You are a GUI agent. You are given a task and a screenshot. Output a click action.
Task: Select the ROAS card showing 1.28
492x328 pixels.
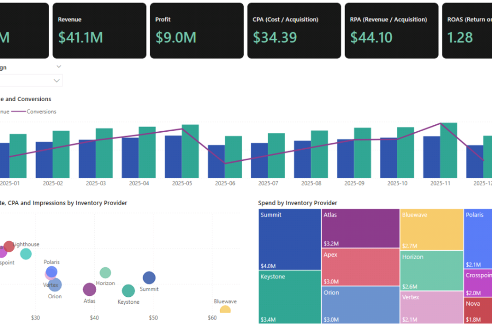click(x=467, y=31)
